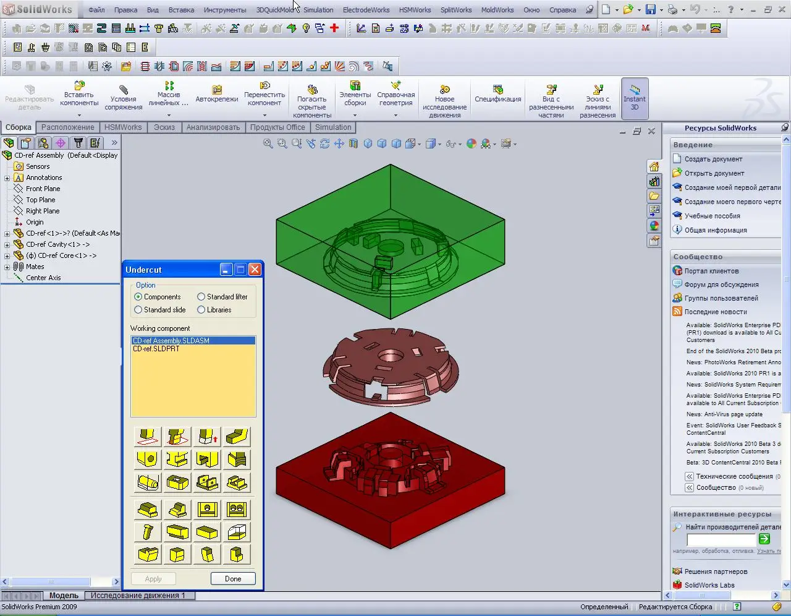Open the Исследование движения 1 bottom tab
Image resolution: width=791 pixels, height=616 pixels.
138,596
